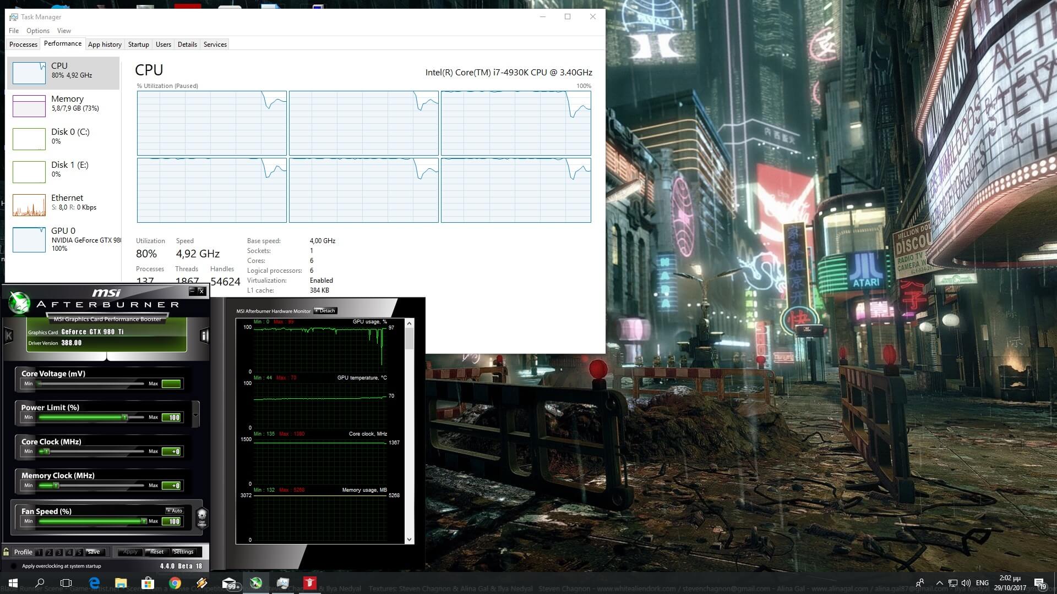Click the User Define fan icon
The image size is (1057, 594).
(x=201, y=518)
